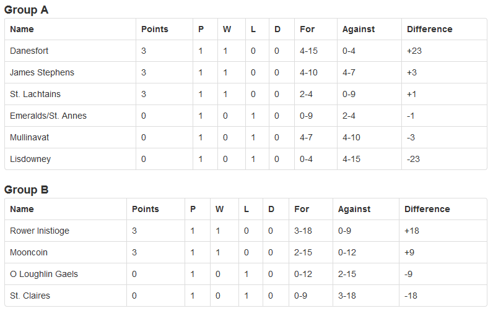This screenshot has height=311, width=493.
Task: Click the Against column header in Group B
Action: pyautogui.click(x=354, y=209)
